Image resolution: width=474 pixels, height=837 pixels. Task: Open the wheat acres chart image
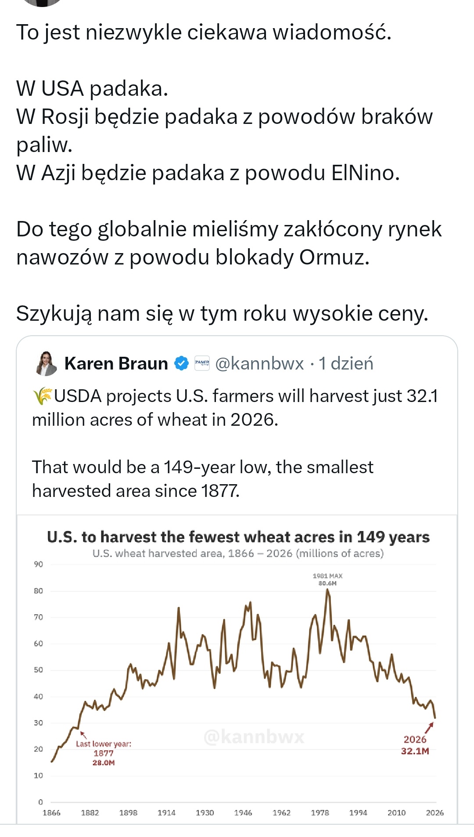coord(237,669)
